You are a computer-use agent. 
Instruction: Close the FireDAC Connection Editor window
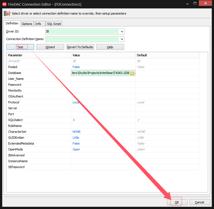pos(205,3)
